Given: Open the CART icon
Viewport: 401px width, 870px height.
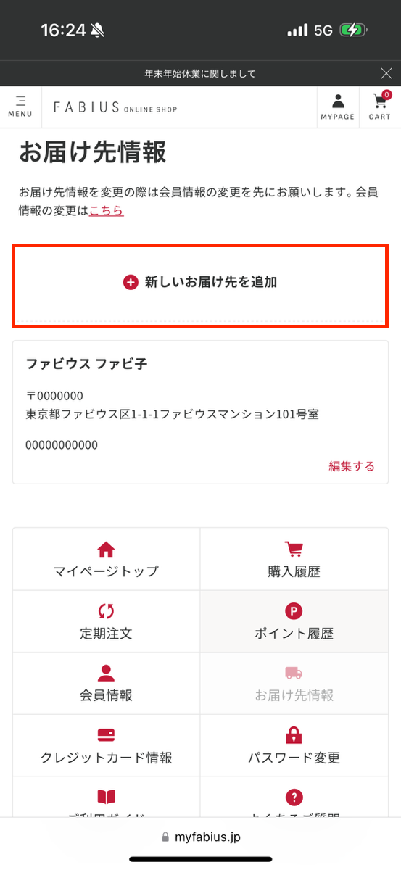Looking at the screenshot, I should pyautogui.click(x=380, y=107).
